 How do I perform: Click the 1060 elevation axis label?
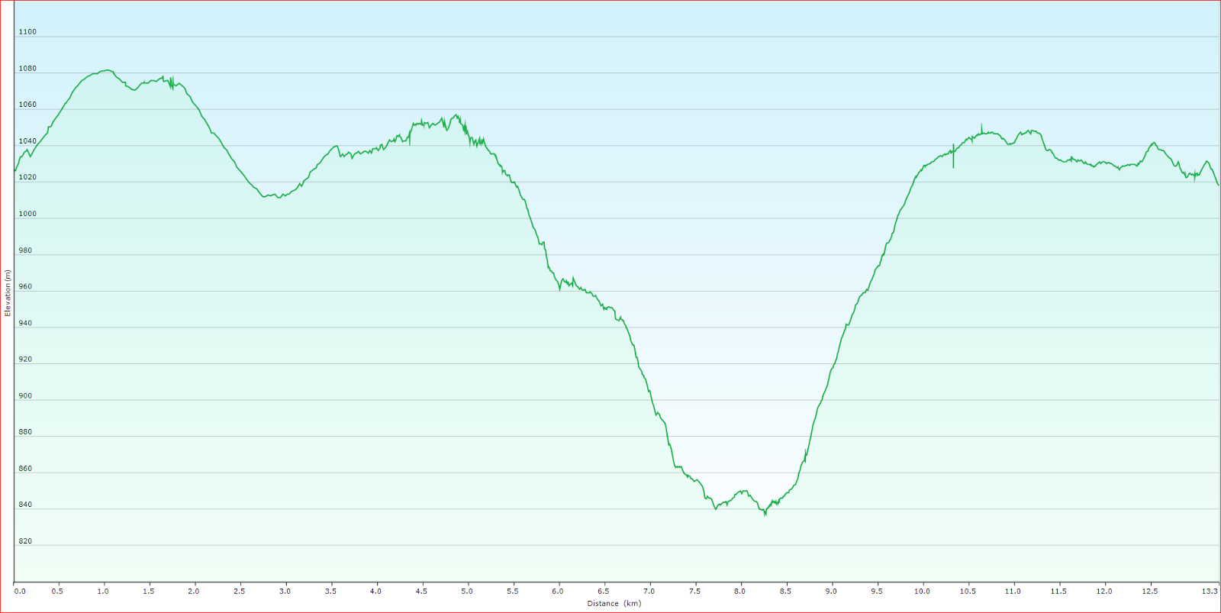pos(27,105)
